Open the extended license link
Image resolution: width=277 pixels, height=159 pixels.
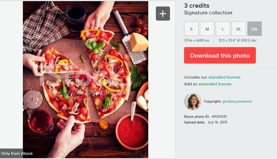click(x=215, y=84)
